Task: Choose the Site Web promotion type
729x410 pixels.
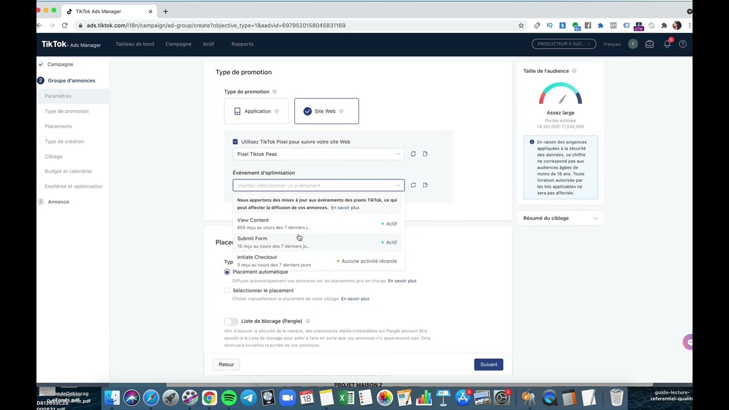Action: point(326,111)
